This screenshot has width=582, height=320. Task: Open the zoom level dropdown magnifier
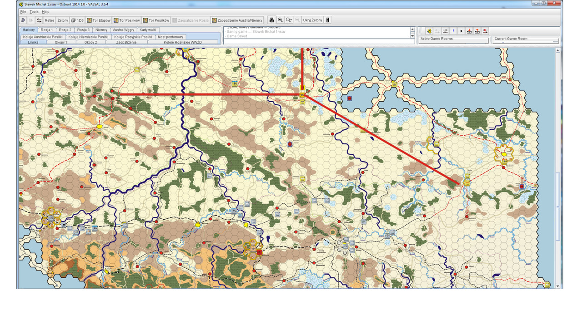[x=289, y=20]
